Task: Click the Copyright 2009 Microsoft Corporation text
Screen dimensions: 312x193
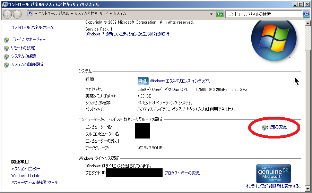Action: tap(139, 22)
